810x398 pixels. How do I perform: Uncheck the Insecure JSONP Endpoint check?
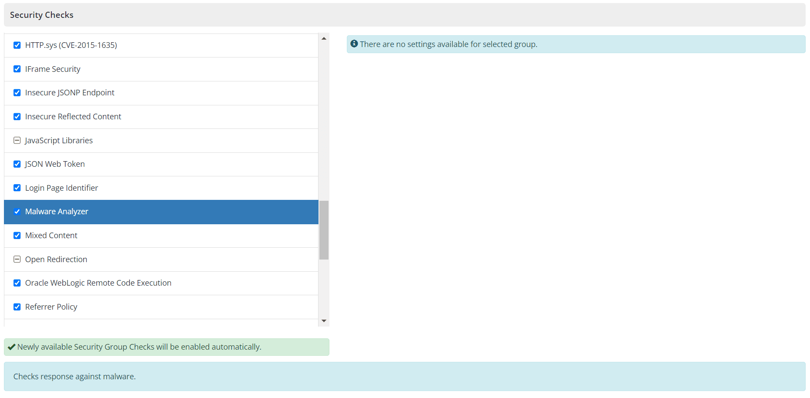(x=17, y=93)
